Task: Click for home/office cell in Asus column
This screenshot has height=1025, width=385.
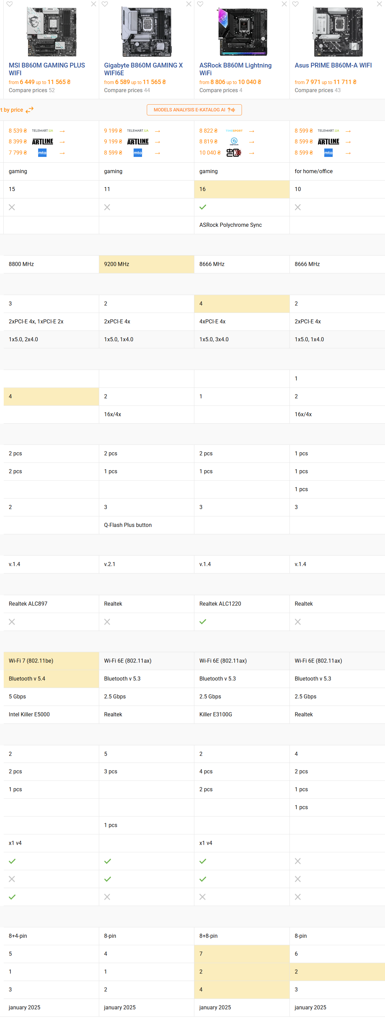Action: [337, 171]
